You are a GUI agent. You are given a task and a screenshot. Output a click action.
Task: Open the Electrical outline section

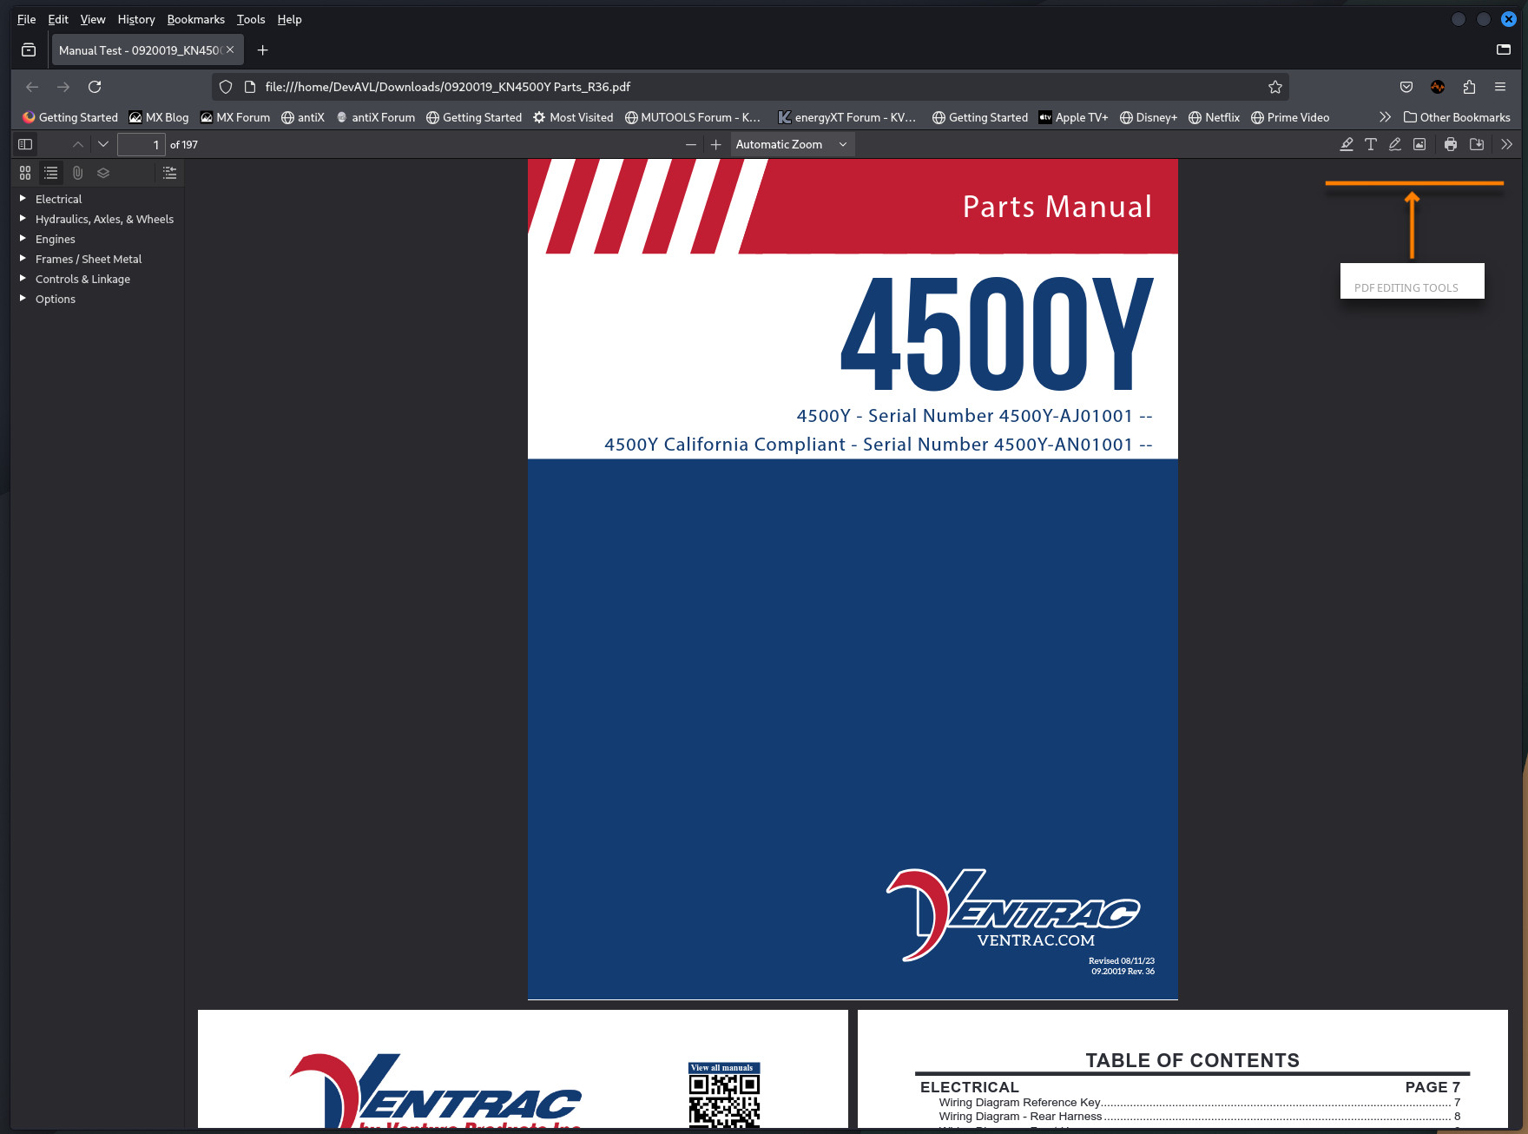(x=58, y=199)
